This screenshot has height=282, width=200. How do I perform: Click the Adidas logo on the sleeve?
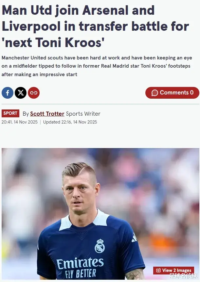[134, 238]
